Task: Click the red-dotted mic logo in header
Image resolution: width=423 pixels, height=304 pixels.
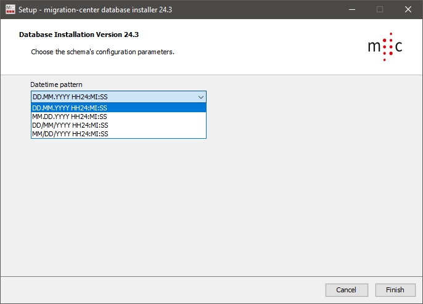Action: (385, 47)
